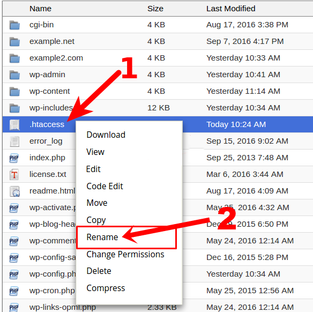This screenshot has width=313, height=312.
Task: Sort by the Last Modified column header
Action: (231, 9)
